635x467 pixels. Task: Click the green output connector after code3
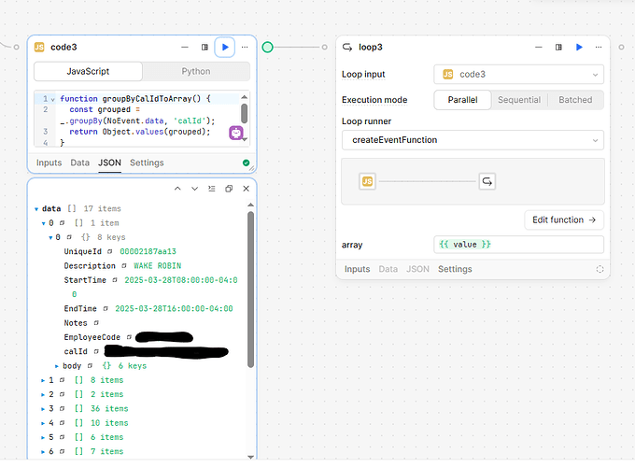tap(267, 48)
